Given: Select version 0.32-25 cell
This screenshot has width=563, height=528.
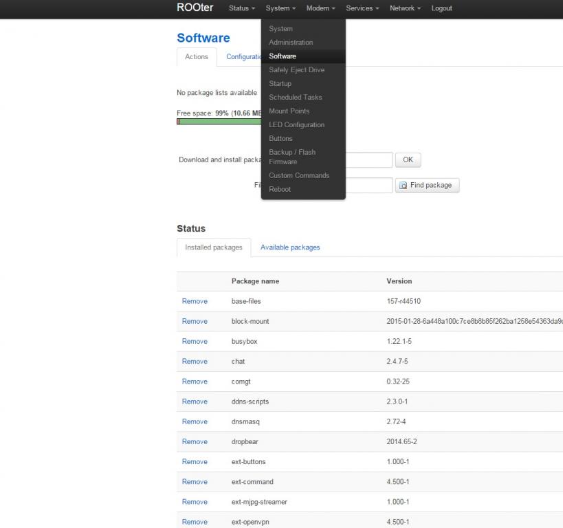Looking at the screenshot, I should (x=398, y=382).
